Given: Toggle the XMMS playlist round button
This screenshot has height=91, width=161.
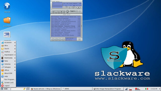Looking at the screenshot, I should coord(79,8).
